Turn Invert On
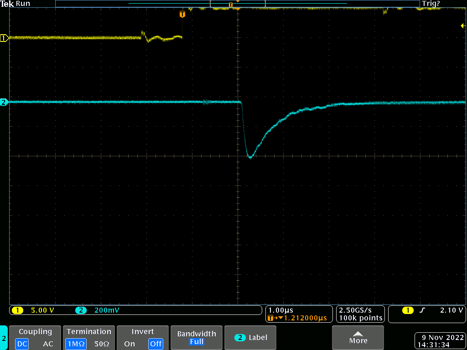Image resolution: width=467 pixels, height=350 pixels. point(130,344)
